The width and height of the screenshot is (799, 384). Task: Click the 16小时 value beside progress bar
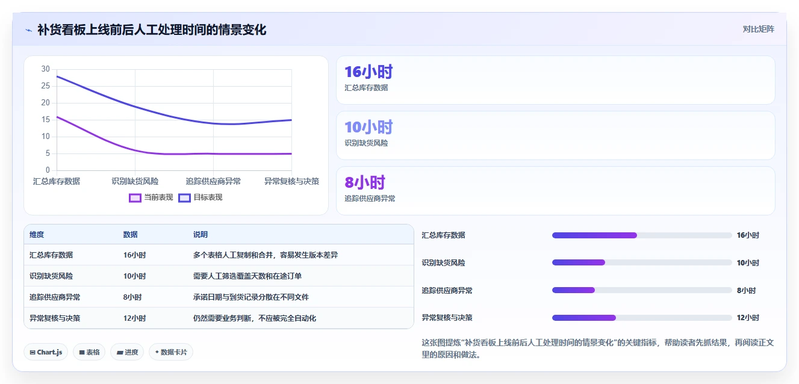tap(748, 235)
